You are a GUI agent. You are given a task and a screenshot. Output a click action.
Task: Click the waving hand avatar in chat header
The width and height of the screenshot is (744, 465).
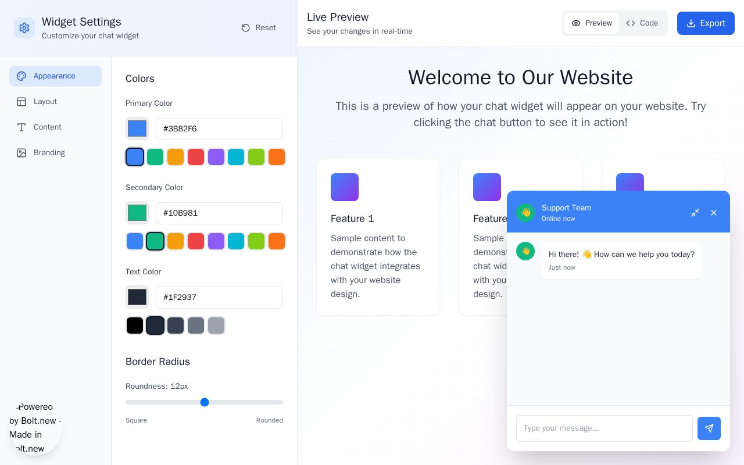(525, 213)
